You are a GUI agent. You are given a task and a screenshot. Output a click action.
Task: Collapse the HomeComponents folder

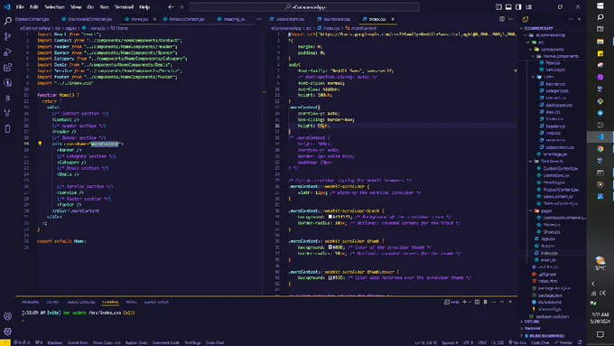[x=561, y=56]
